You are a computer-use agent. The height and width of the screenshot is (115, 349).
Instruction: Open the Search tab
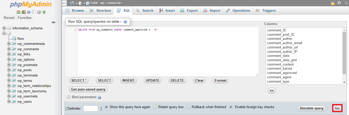coord(144,11)
